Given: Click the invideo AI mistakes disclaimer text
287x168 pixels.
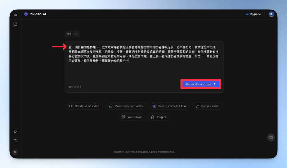Looking at the screenshot, I should [x=144, y=152].
